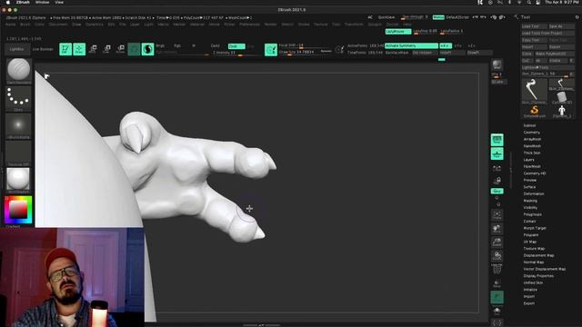This screenshot has height=327, width=582.
Task: Click the Del Hidden button
Action: (425, 53)
